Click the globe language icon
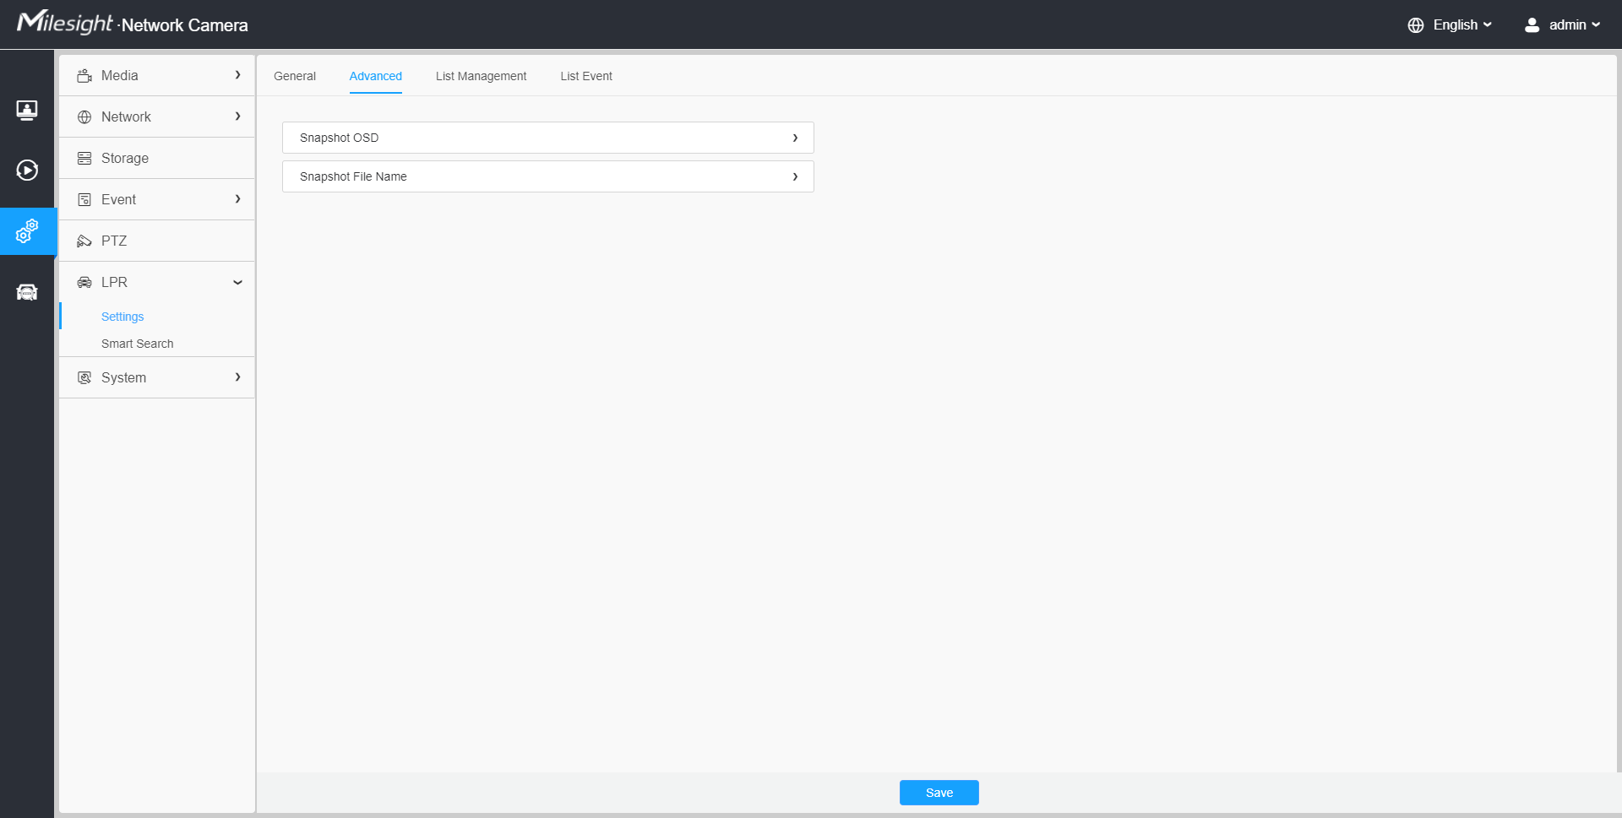This screenshot has width=1622, height=818. 1416,25
